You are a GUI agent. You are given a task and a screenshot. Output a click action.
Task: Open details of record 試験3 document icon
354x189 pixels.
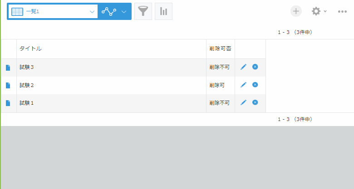coord(8,68)
